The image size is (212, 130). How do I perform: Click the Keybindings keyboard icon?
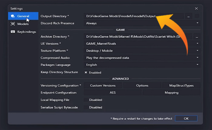click(x=13, y=31)
